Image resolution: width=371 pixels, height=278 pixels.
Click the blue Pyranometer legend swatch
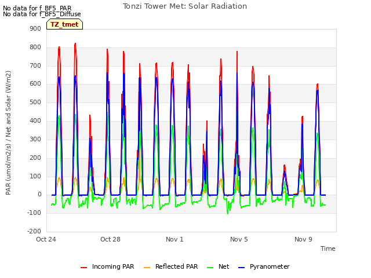(241, 268)
